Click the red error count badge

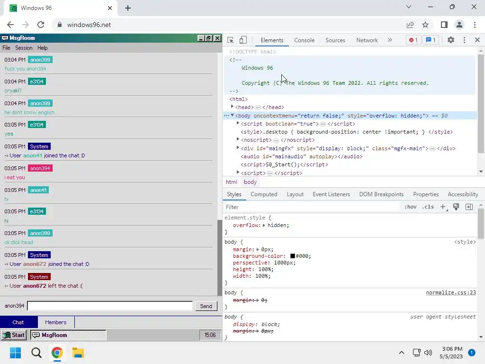click(x=413, y=40)
